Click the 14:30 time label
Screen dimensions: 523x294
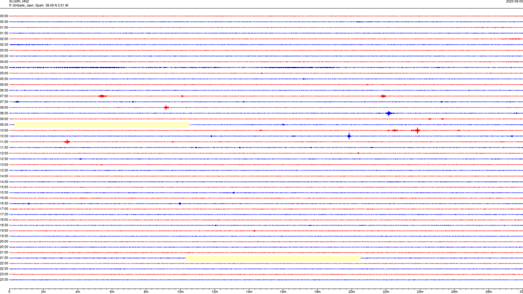(4, 182)
